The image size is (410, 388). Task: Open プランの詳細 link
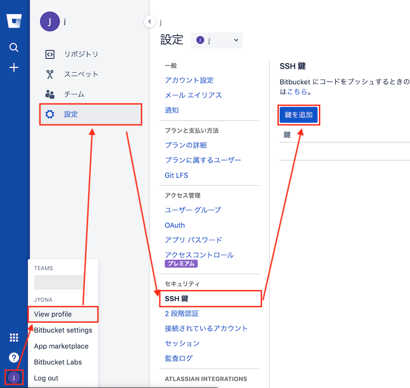186,145
